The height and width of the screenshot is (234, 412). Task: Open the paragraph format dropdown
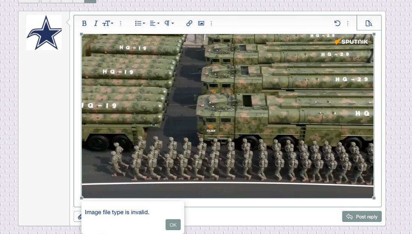click(169, 23)
